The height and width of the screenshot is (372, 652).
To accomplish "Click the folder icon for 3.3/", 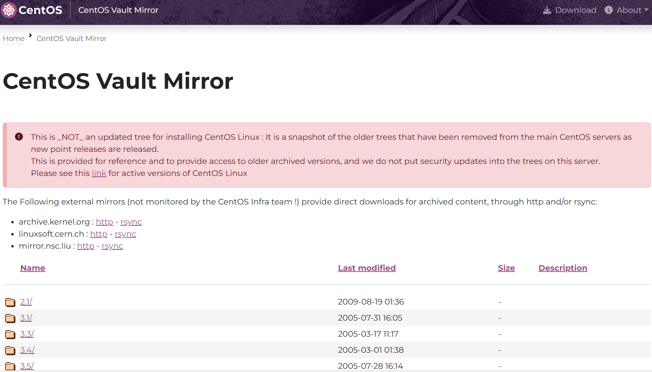I will pos(10,334).
